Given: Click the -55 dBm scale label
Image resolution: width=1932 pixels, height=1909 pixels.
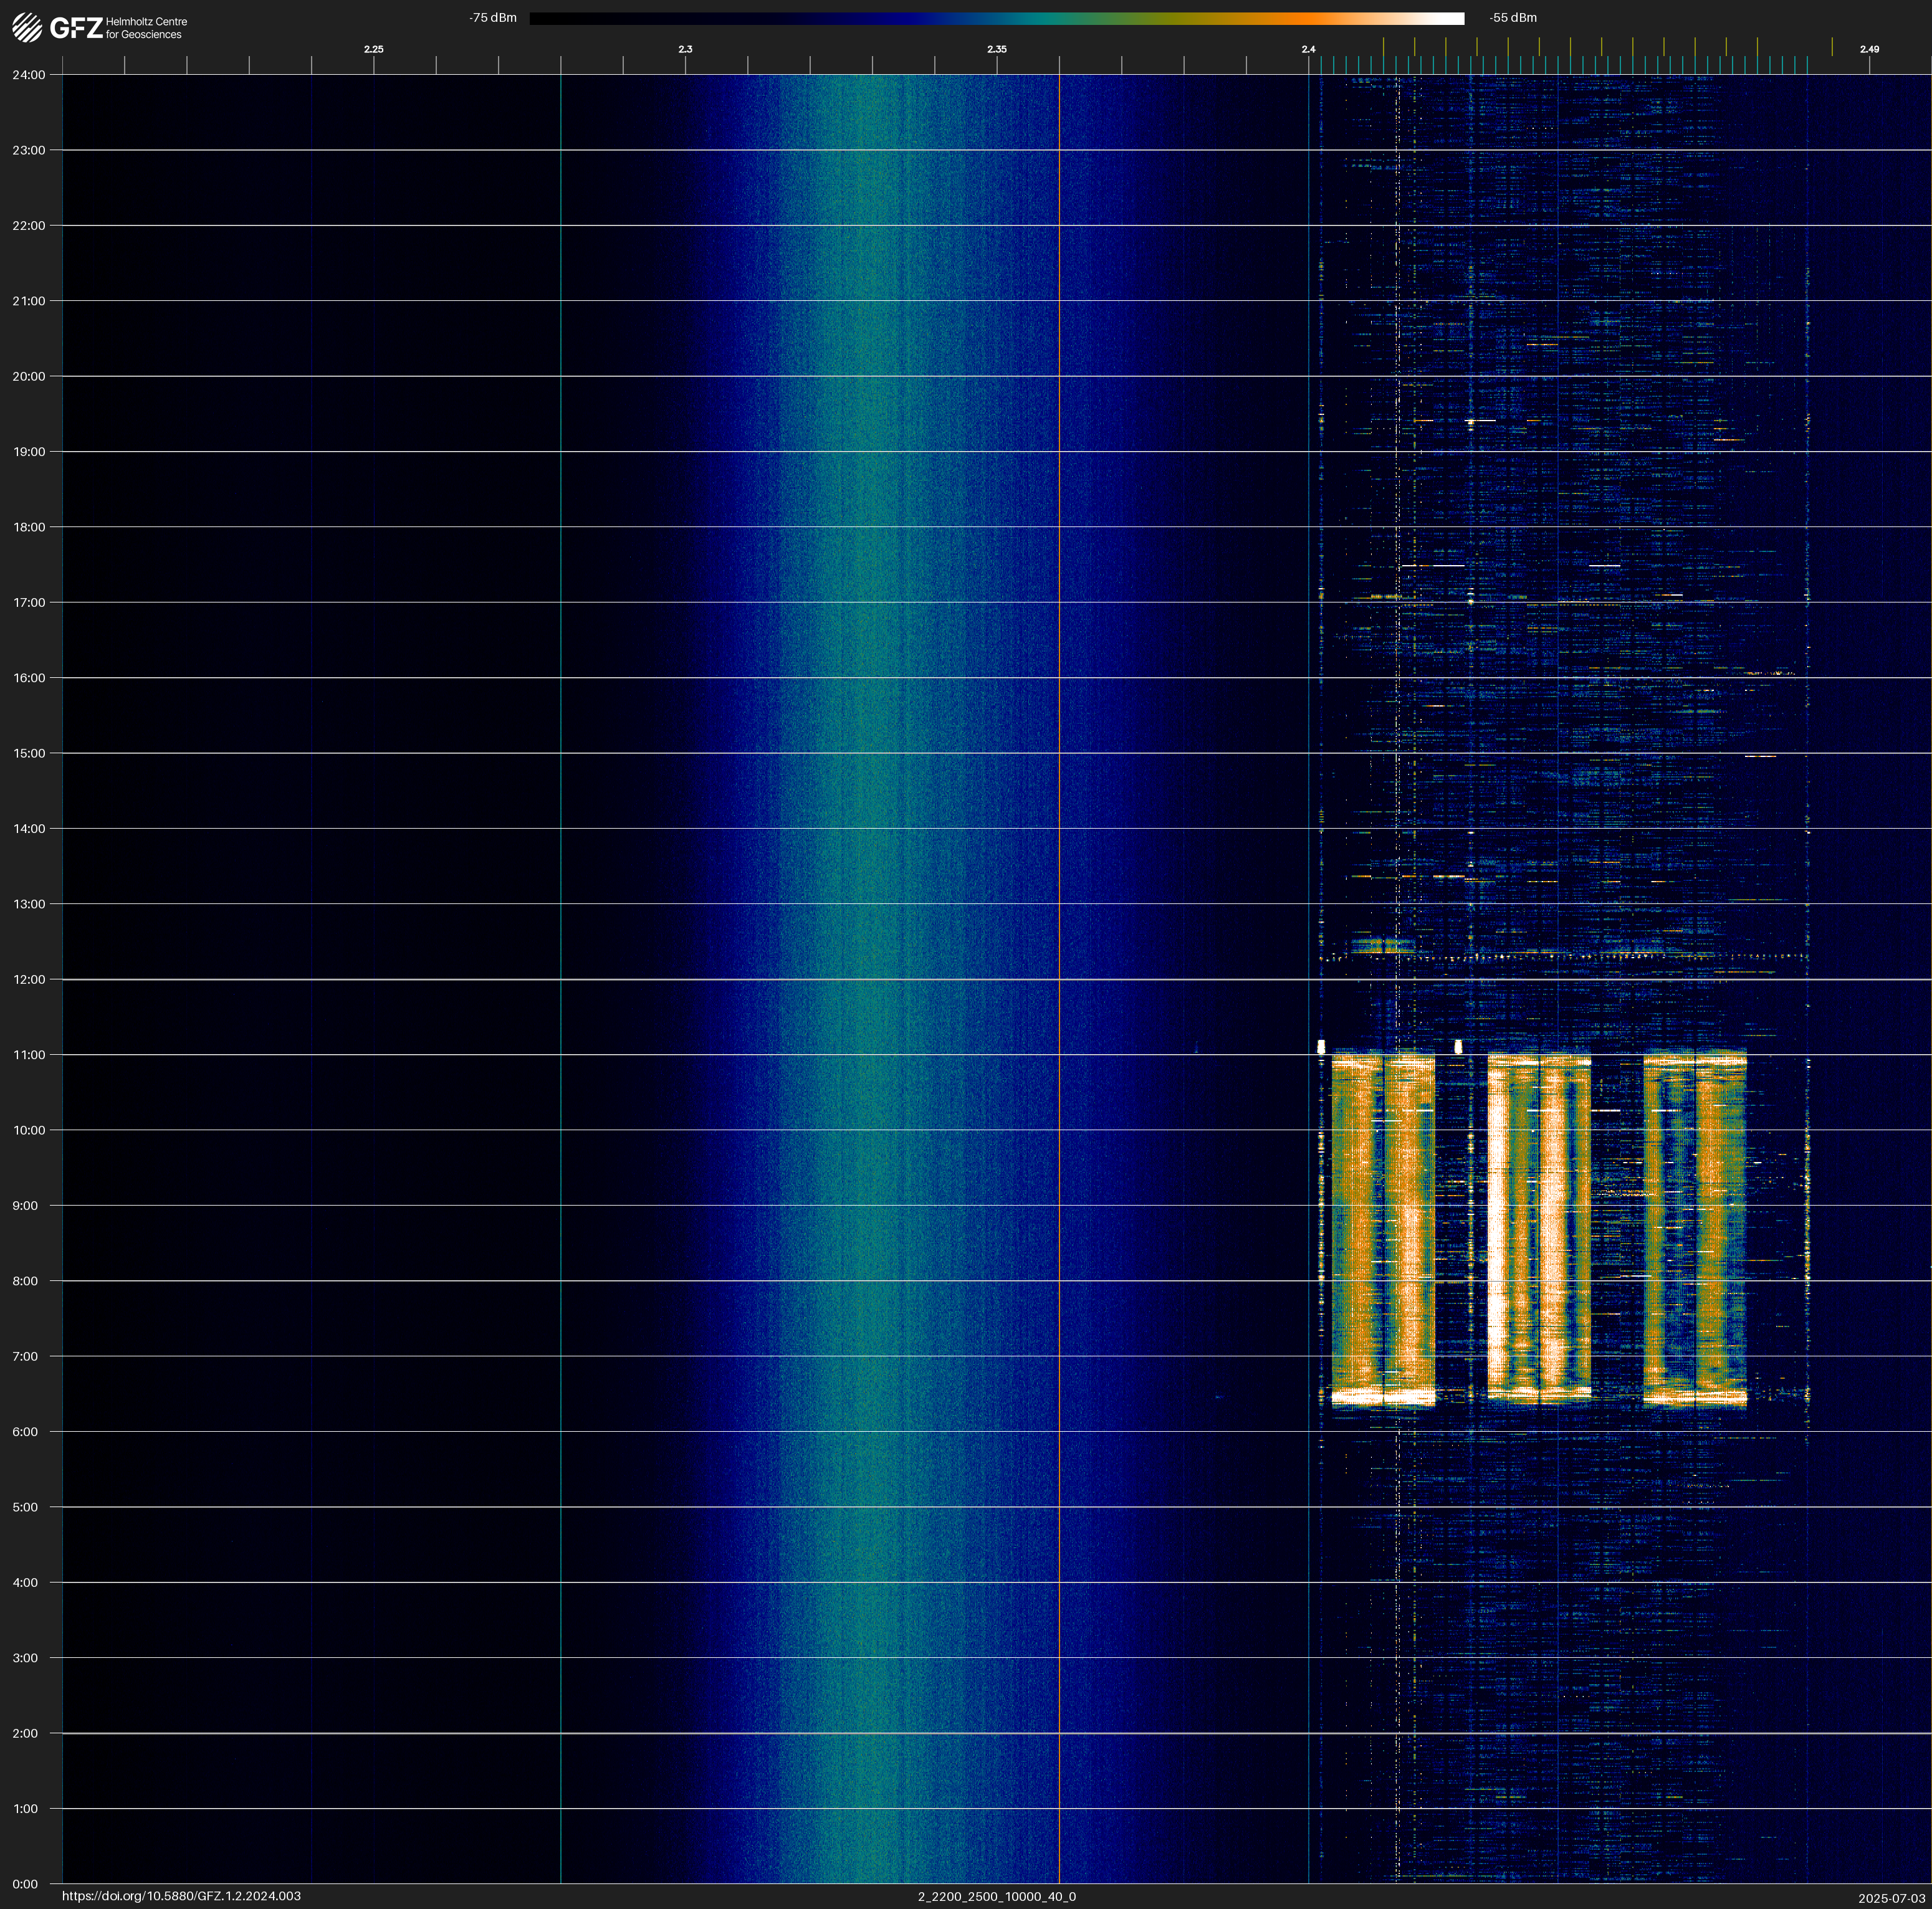Looking at the screenshot, I should click(x=1513, y=18).
